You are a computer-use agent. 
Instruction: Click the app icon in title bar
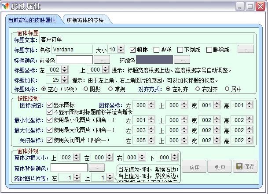coord(5,6)
